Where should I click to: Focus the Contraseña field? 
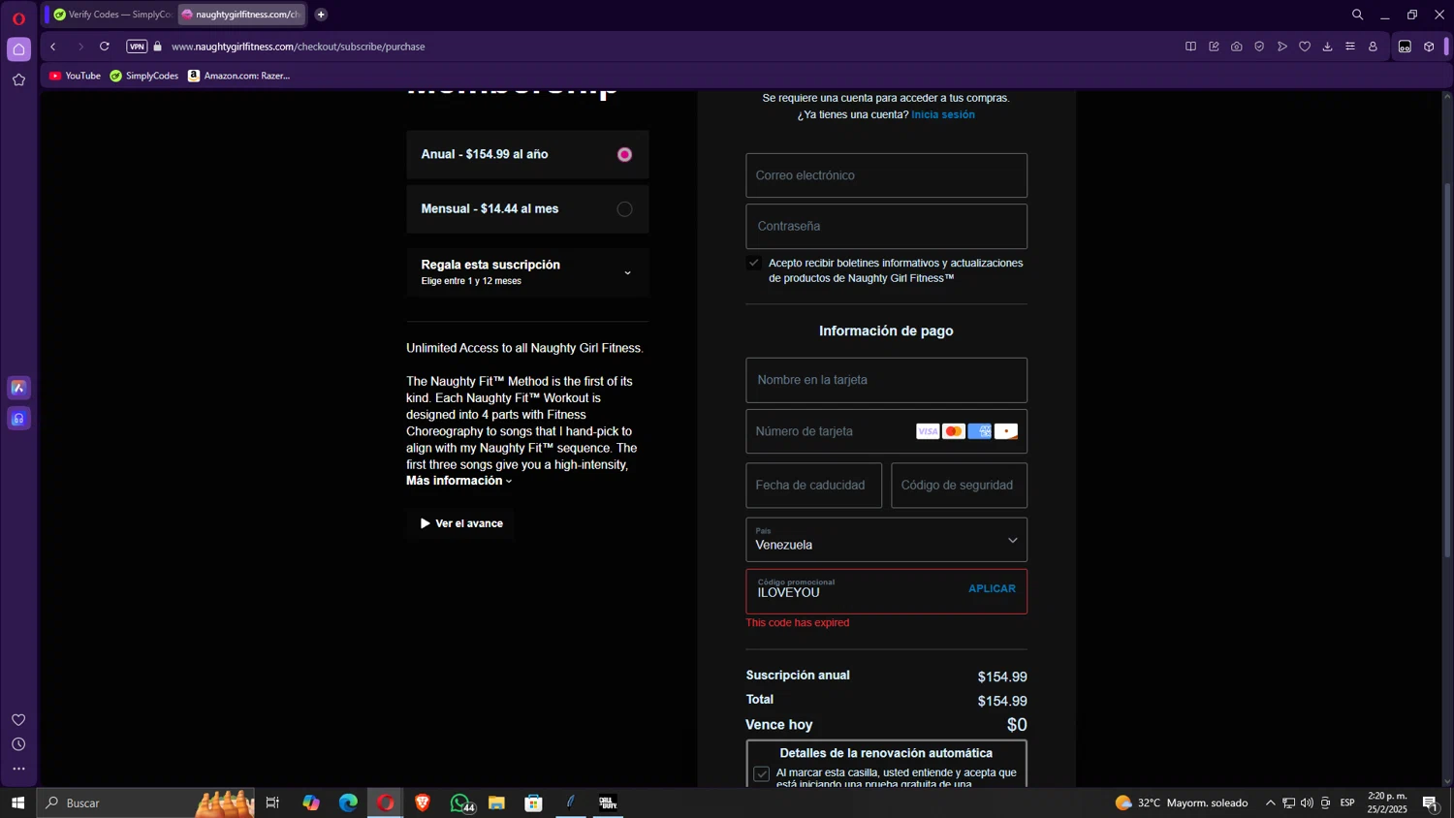[x=886, y=226]
